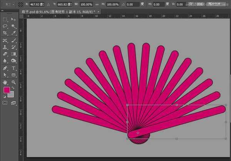Choose the Lasso tool
This screenshot has height=161, width=231.
pos(5,26)
